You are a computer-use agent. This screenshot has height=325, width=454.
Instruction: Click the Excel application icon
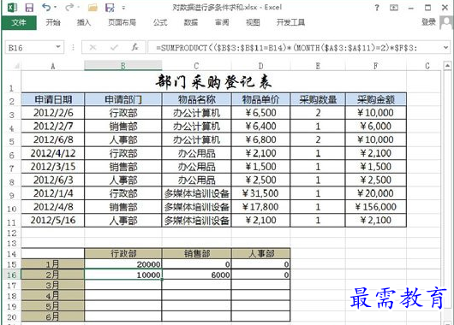coord(12,8)
